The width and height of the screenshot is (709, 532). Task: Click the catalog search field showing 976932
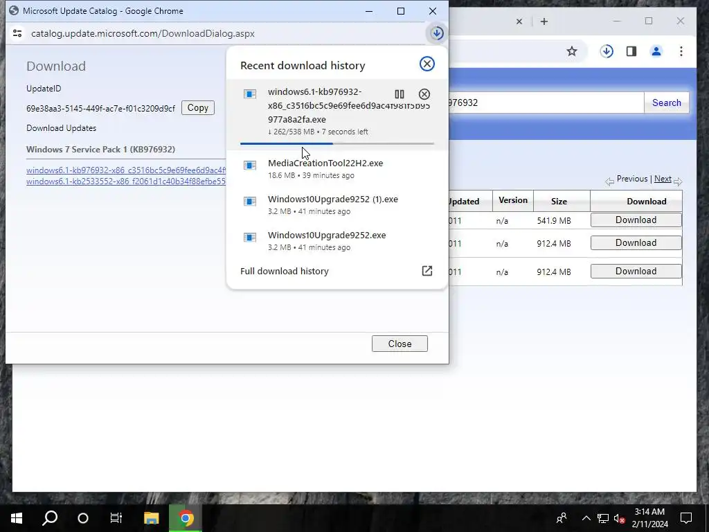click(x=546, y=103)
